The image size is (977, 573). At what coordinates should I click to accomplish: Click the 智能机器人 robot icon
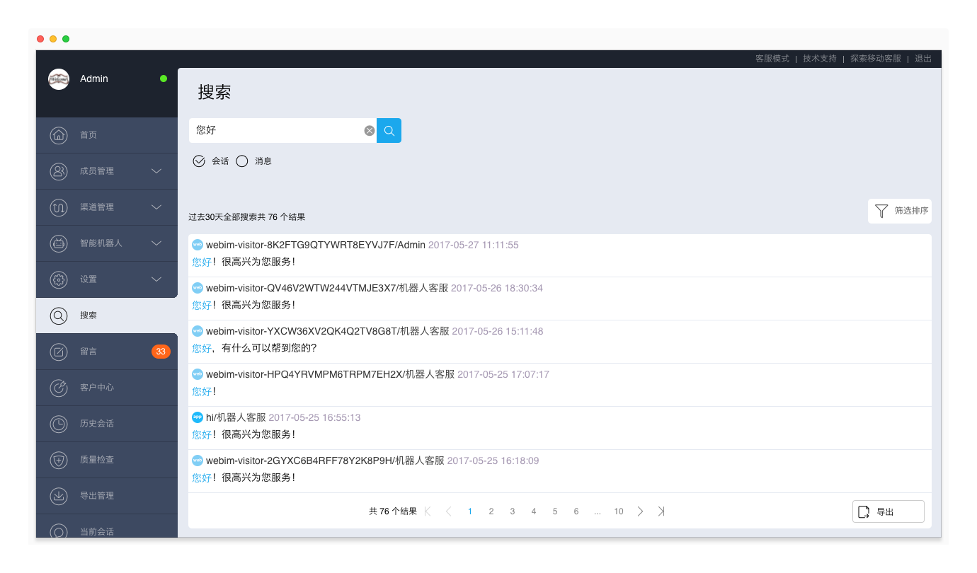[59, 243]
